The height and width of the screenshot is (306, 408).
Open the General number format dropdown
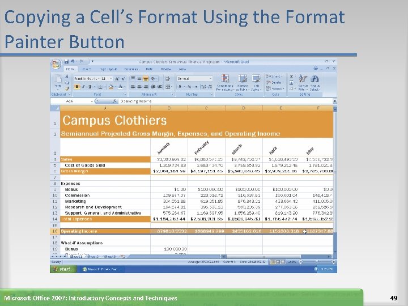point(210,78)
